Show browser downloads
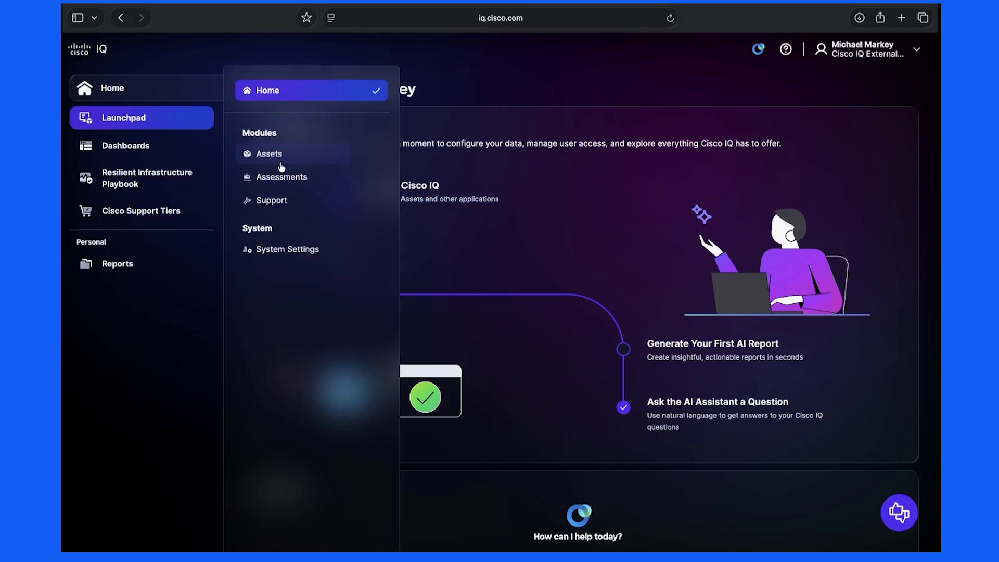 click(x=860, y=18)
